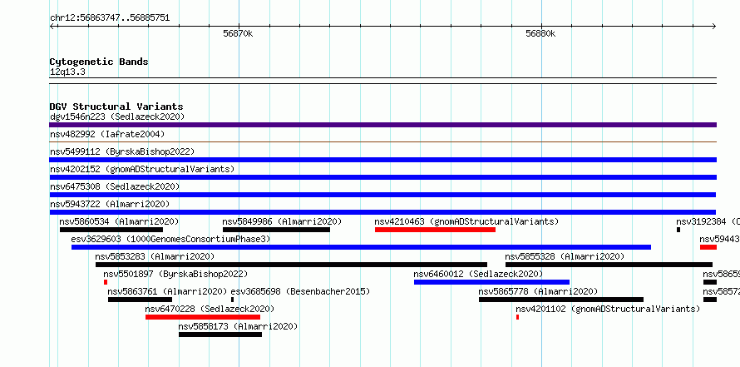Screen dimensions: 740x367
Task: Click the blue nsv6460012 variant bar
Action: coord(491,282)
